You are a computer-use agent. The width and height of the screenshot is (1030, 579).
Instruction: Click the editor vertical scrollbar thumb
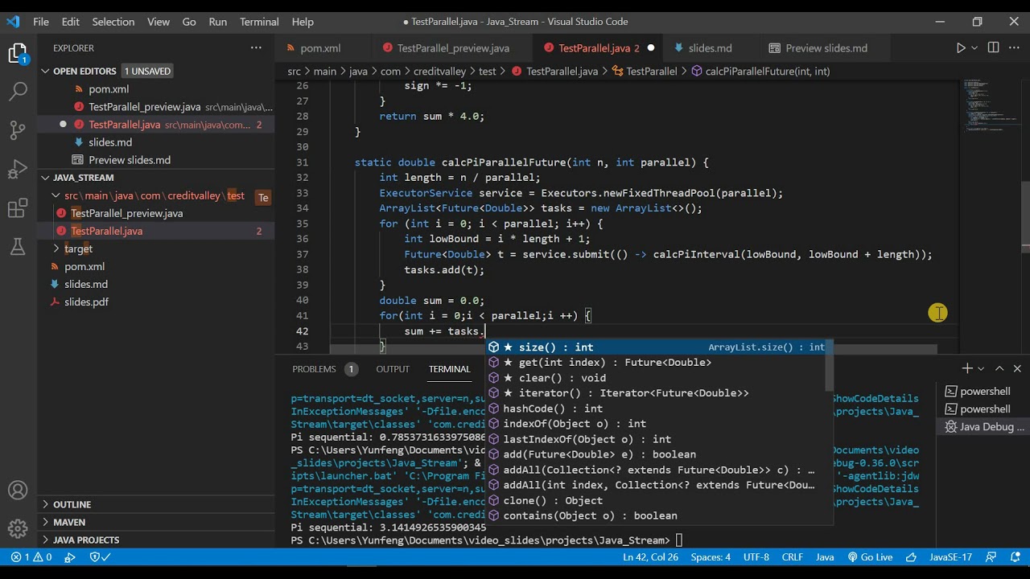point(1025,217)
